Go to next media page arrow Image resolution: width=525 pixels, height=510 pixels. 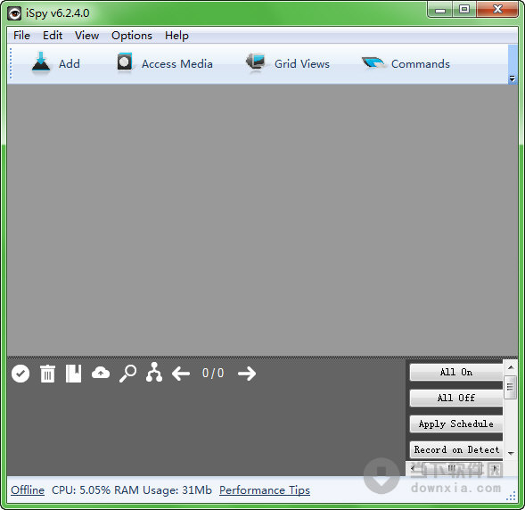[247, 374]
